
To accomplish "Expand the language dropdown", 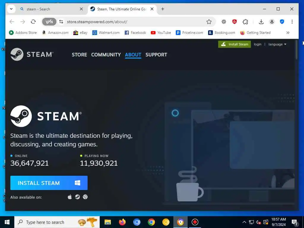I will (x=277, y=44).
